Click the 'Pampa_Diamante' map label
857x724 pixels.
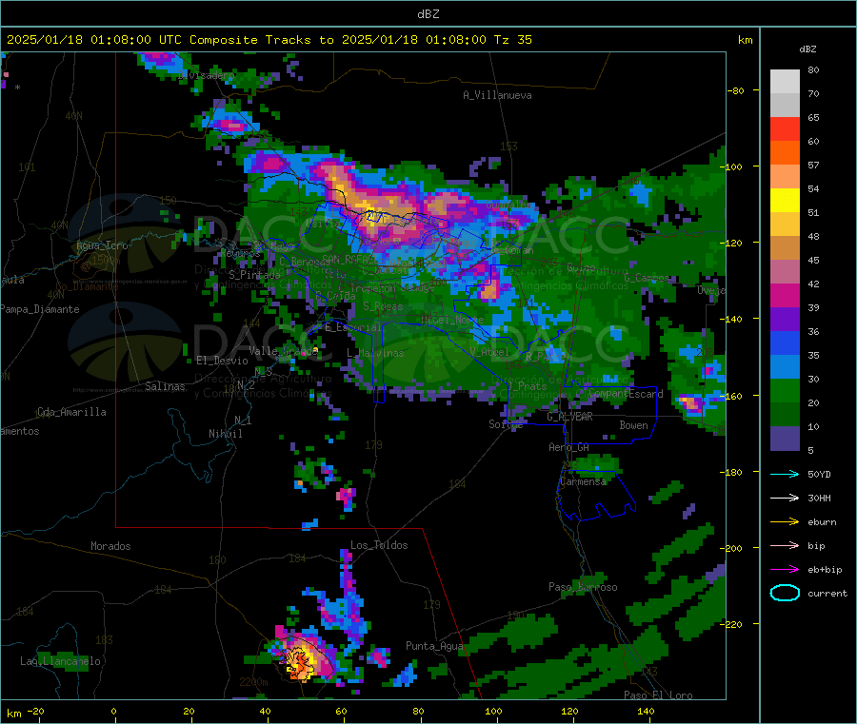coord(39,309)
